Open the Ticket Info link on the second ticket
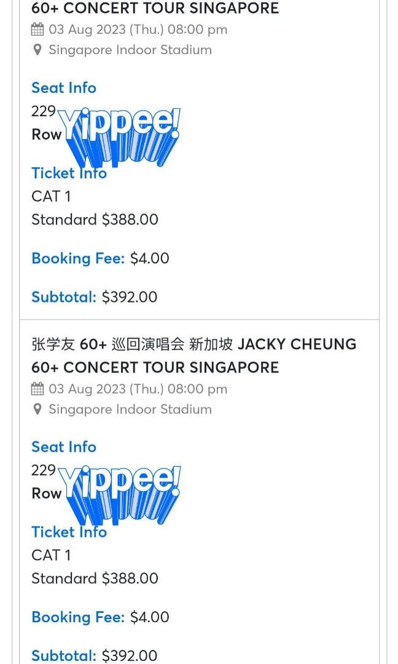 (69, 532)
